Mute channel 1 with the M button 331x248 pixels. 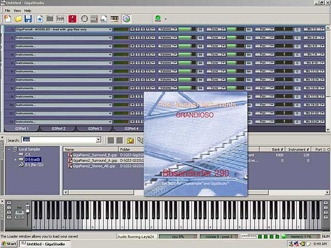132,29
